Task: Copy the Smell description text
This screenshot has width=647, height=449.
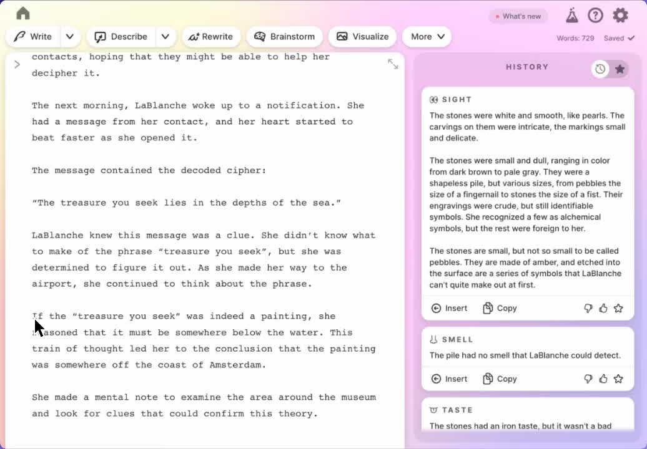Action: tap(500, 379)
